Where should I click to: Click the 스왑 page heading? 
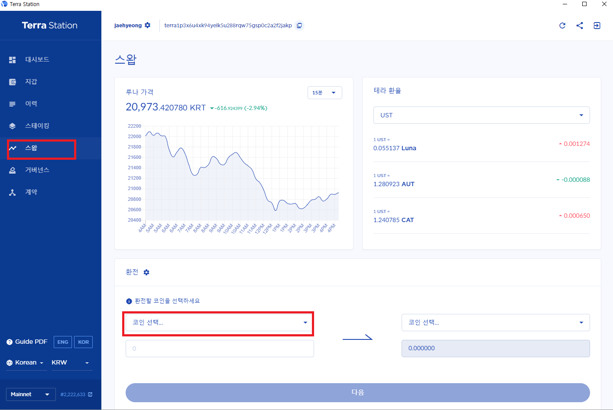coord(126,59)
